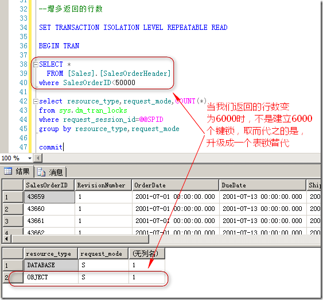Image resolution: width=323 pixels, height=300 pixels.
Task: Switch to the 结果 results tab
Action: 17,171
